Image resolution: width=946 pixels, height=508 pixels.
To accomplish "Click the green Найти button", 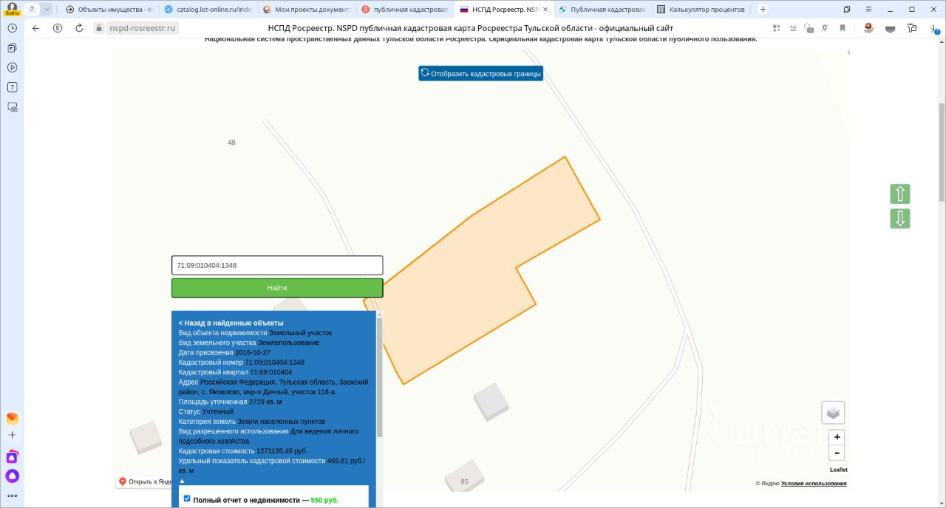I will click(x=277, y=288).
